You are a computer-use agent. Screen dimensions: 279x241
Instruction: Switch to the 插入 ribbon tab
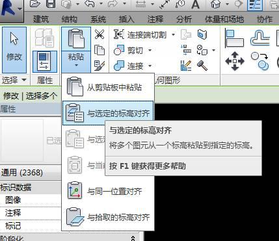point(127,19)
